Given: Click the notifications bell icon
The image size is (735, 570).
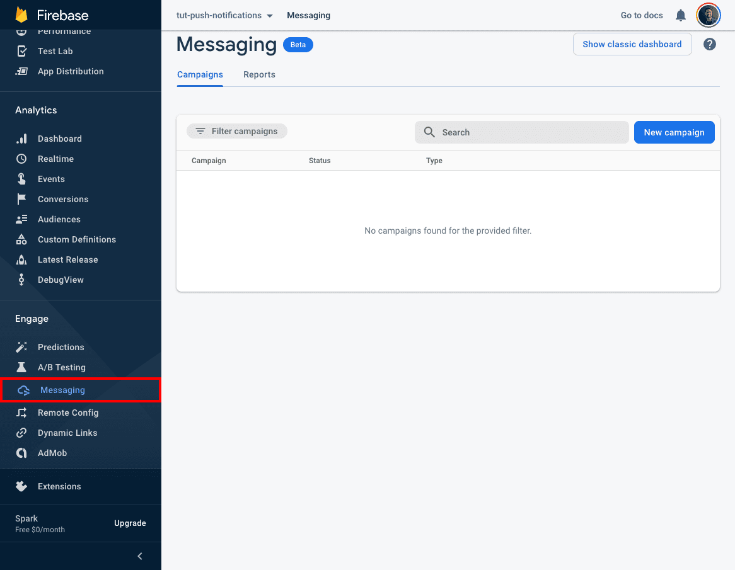Looking at the screenshot, I should 680,15.
